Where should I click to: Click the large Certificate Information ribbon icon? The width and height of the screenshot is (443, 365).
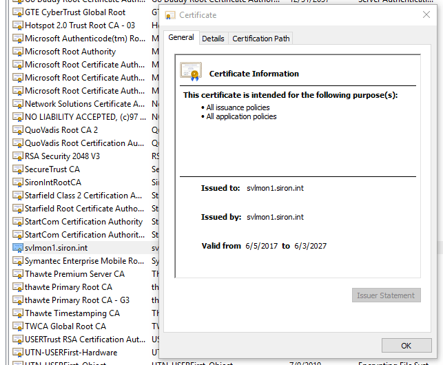click(191, 72)
